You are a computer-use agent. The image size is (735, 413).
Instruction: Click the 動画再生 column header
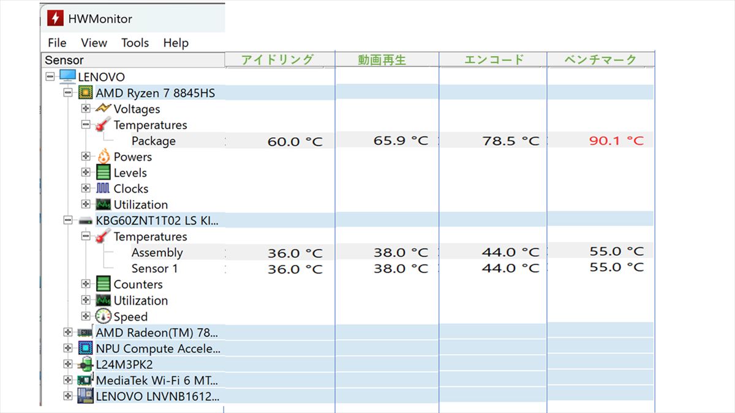[x=387, y=59]
